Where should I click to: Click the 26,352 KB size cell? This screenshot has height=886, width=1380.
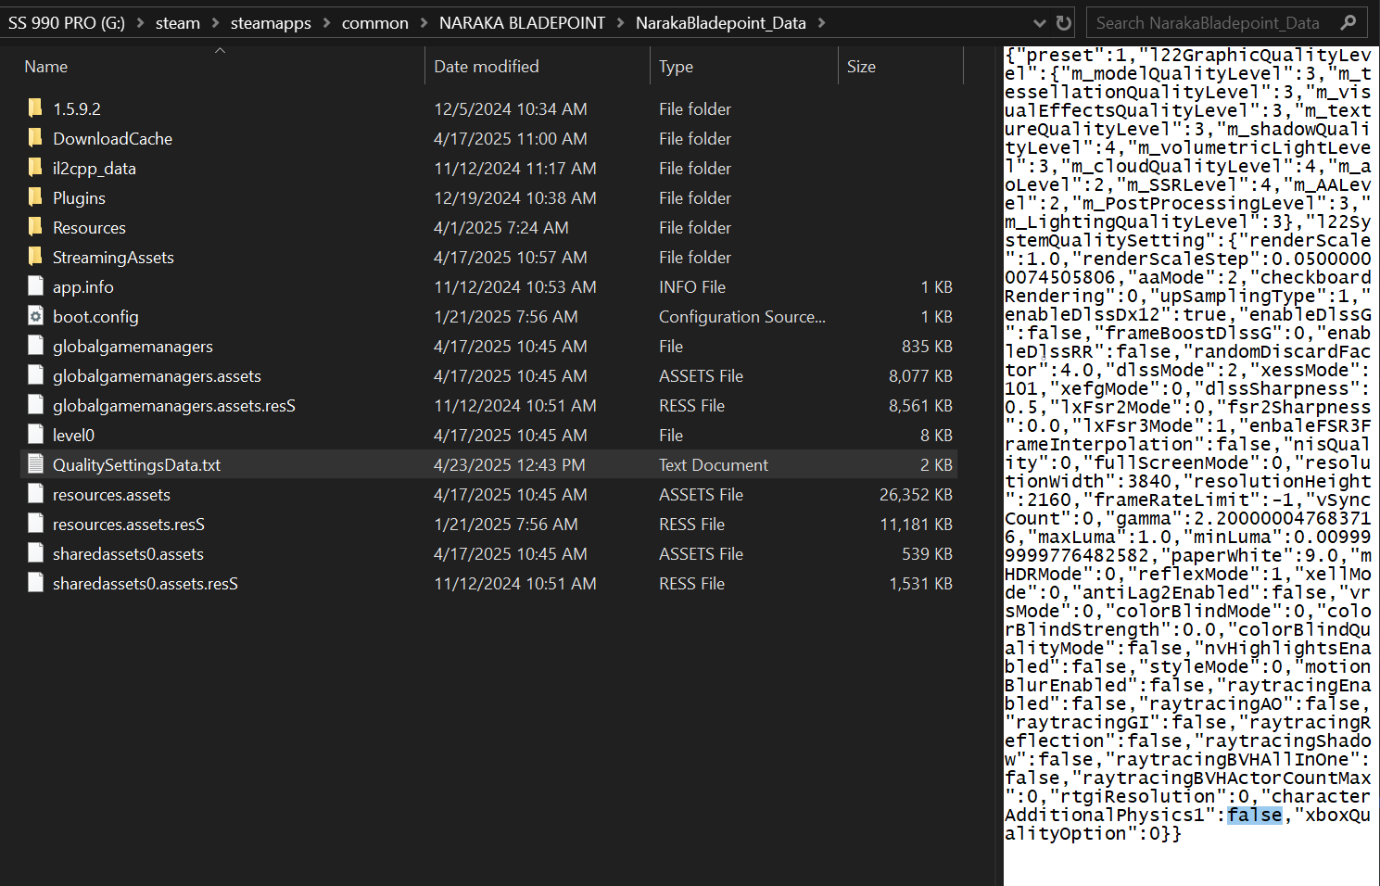[916, 495]
